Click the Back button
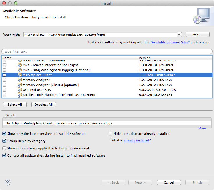 pyautogui.click(x=114, y=182)
